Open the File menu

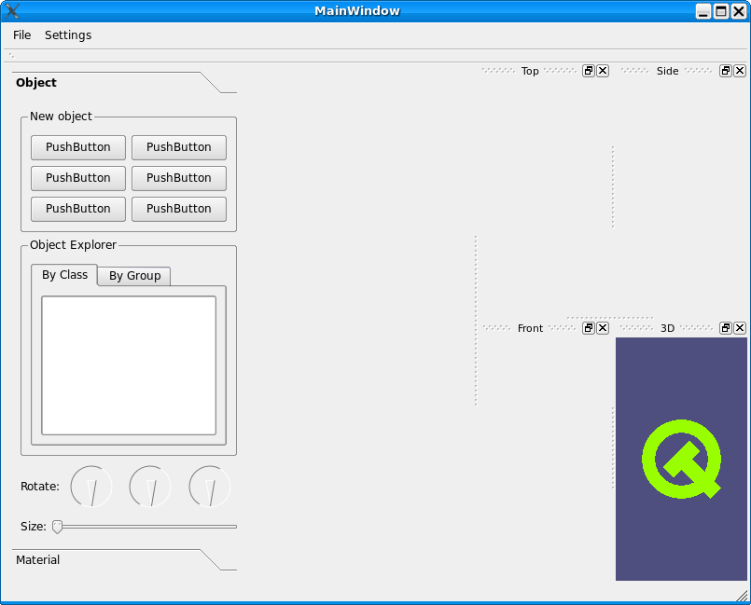coord(22,34)
